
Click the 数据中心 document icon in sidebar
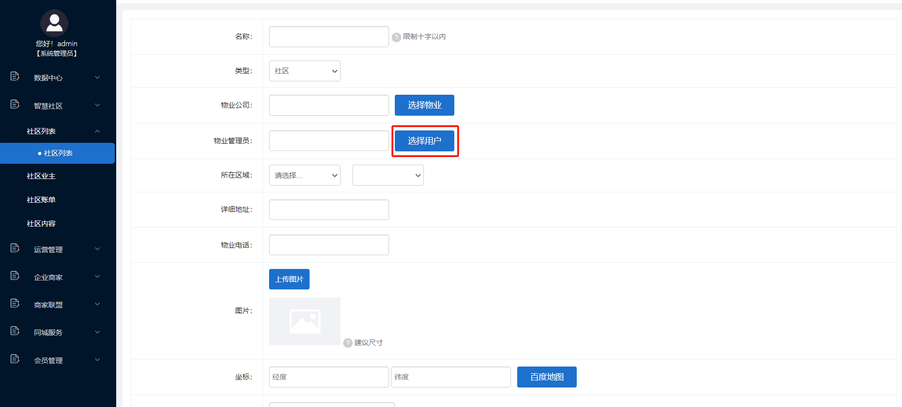pos(15,76)
